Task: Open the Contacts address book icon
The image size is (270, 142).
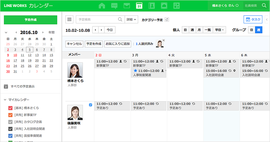Action: (151, 5)
